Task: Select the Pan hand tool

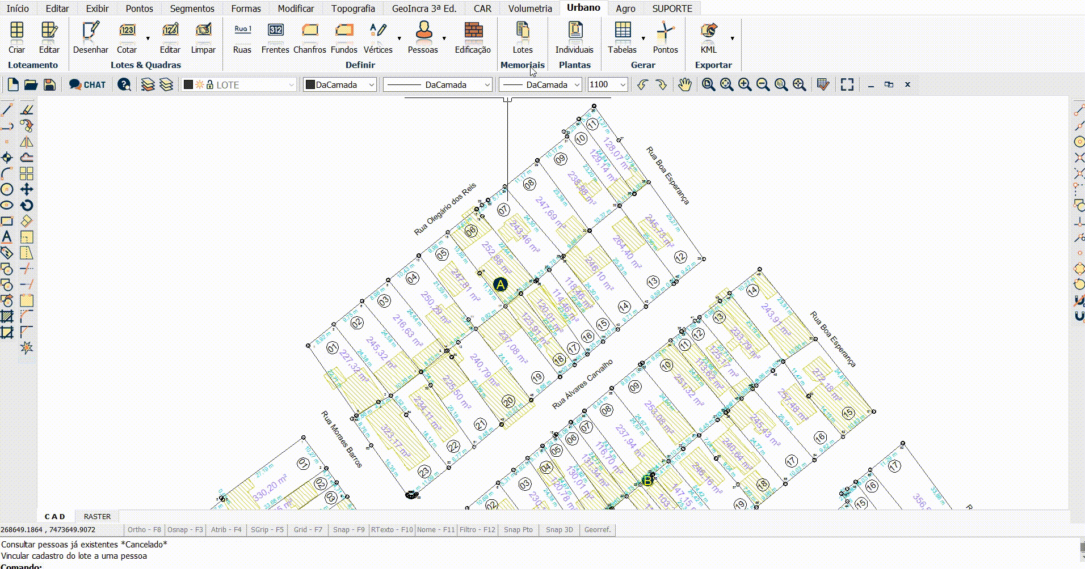Action: pyautogui.click(x=685, y=85)
